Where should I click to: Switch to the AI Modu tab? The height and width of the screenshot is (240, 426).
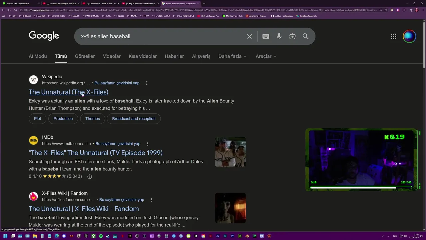[x=38, y=56]
